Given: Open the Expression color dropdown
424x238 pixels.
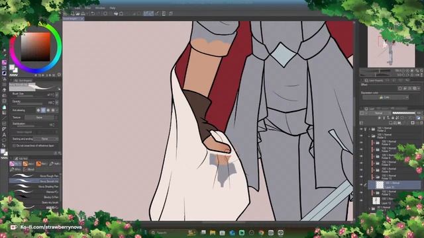Looking at the screenshot, I should [x=386, y=97].
